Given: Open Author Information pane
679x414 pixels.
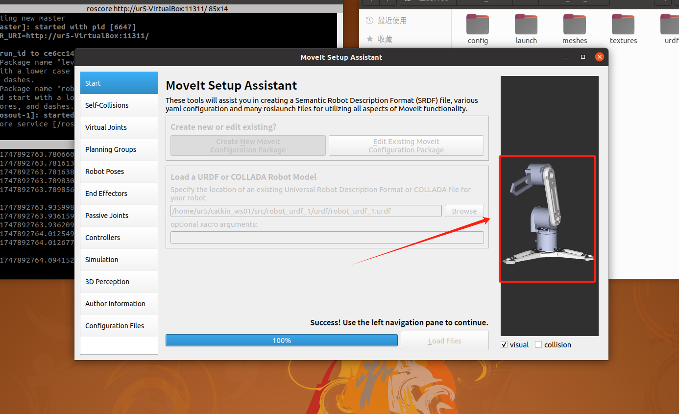Looking at the screenshot, I should tap(119, 304).
